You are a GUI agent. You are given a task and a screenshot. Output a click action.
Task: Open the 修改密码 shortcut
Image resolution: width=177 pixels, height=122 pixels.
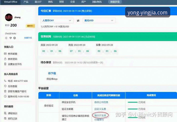pyautogui.click(x=12, y=59)
